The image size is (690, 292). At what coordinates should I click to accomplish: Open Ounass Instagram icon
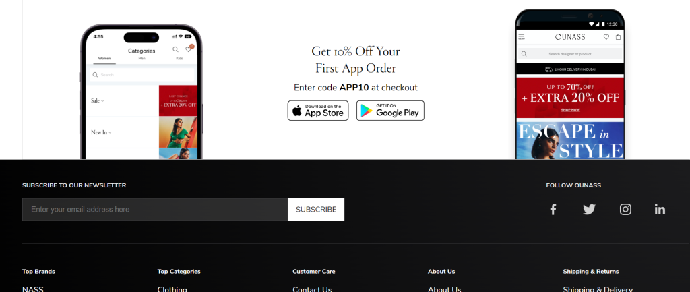pyautogui.click(x=625, y=209)
